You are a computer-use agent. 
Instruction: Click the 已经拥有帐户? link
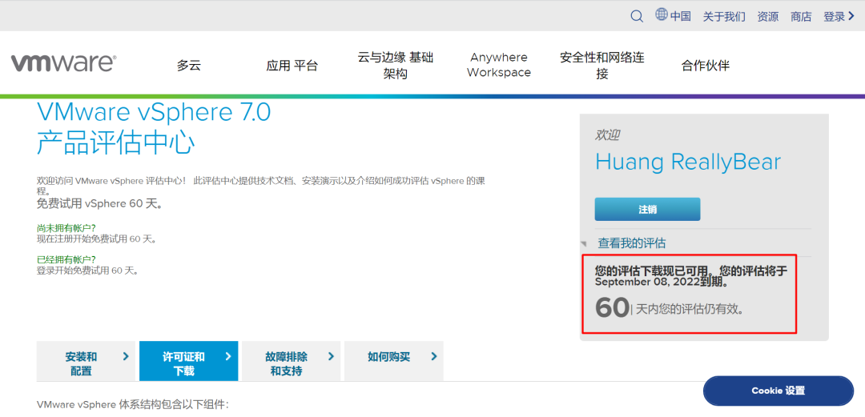tap(66, 259)
